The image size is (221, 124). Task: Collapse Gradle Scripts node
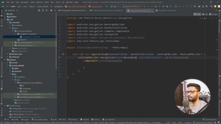point(5,106)
